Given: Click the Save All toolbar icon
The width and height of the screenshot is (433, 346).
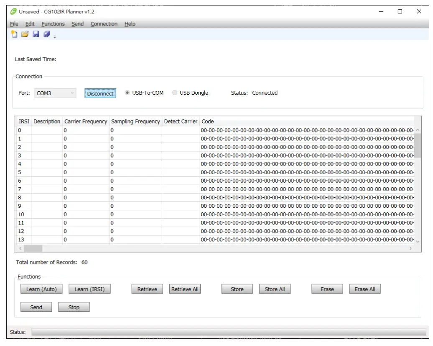Looking at the screenshot, I should point(47,34).
